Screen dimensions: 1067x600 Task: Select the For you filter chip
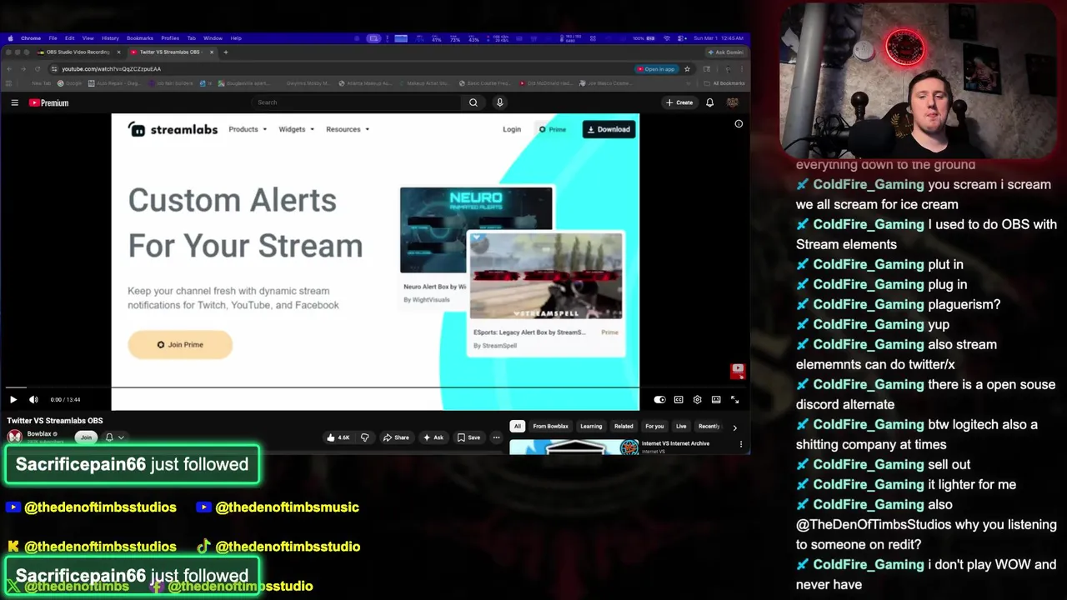pyautogui.click(x=654, y=427)
